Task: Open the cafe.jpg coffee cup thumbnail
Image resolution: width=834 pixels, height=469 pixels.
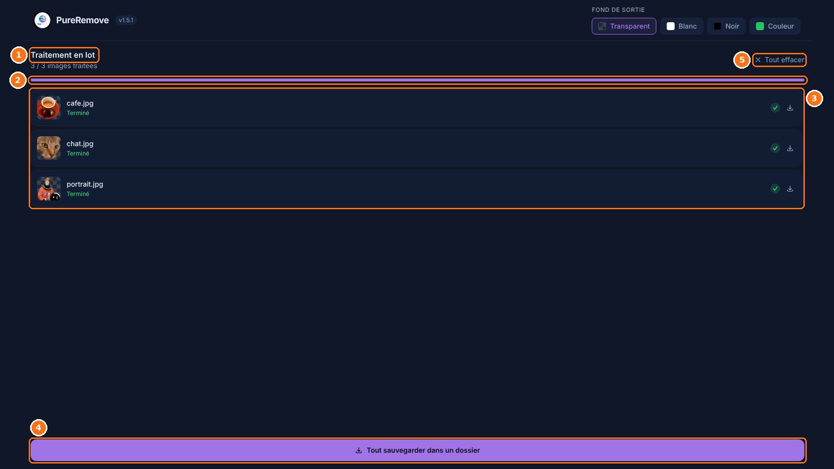Action: (49, 108)
